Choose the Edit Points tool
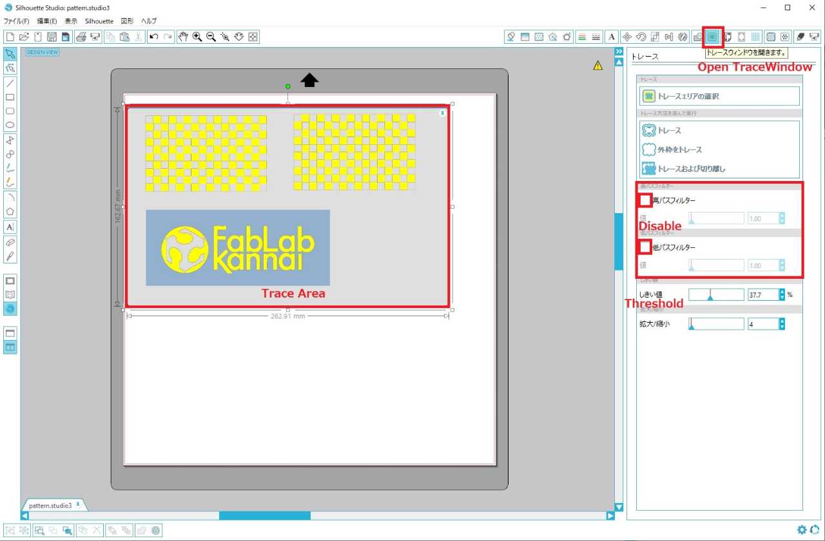This screenshot has height=541, width=825. tap(10, 68)
